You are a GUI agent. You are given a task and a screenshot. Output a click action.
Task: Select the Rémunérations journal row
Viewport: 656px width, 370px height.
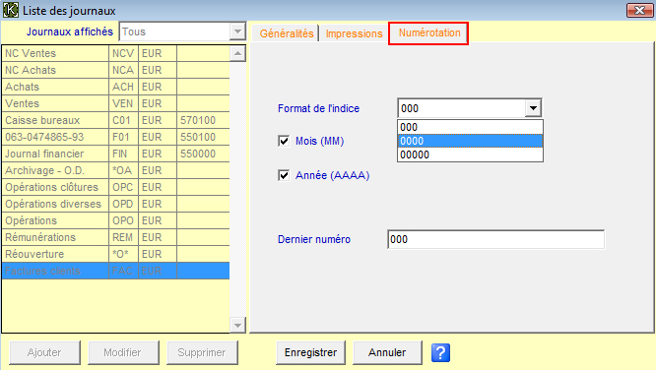(x=116, y=237)
